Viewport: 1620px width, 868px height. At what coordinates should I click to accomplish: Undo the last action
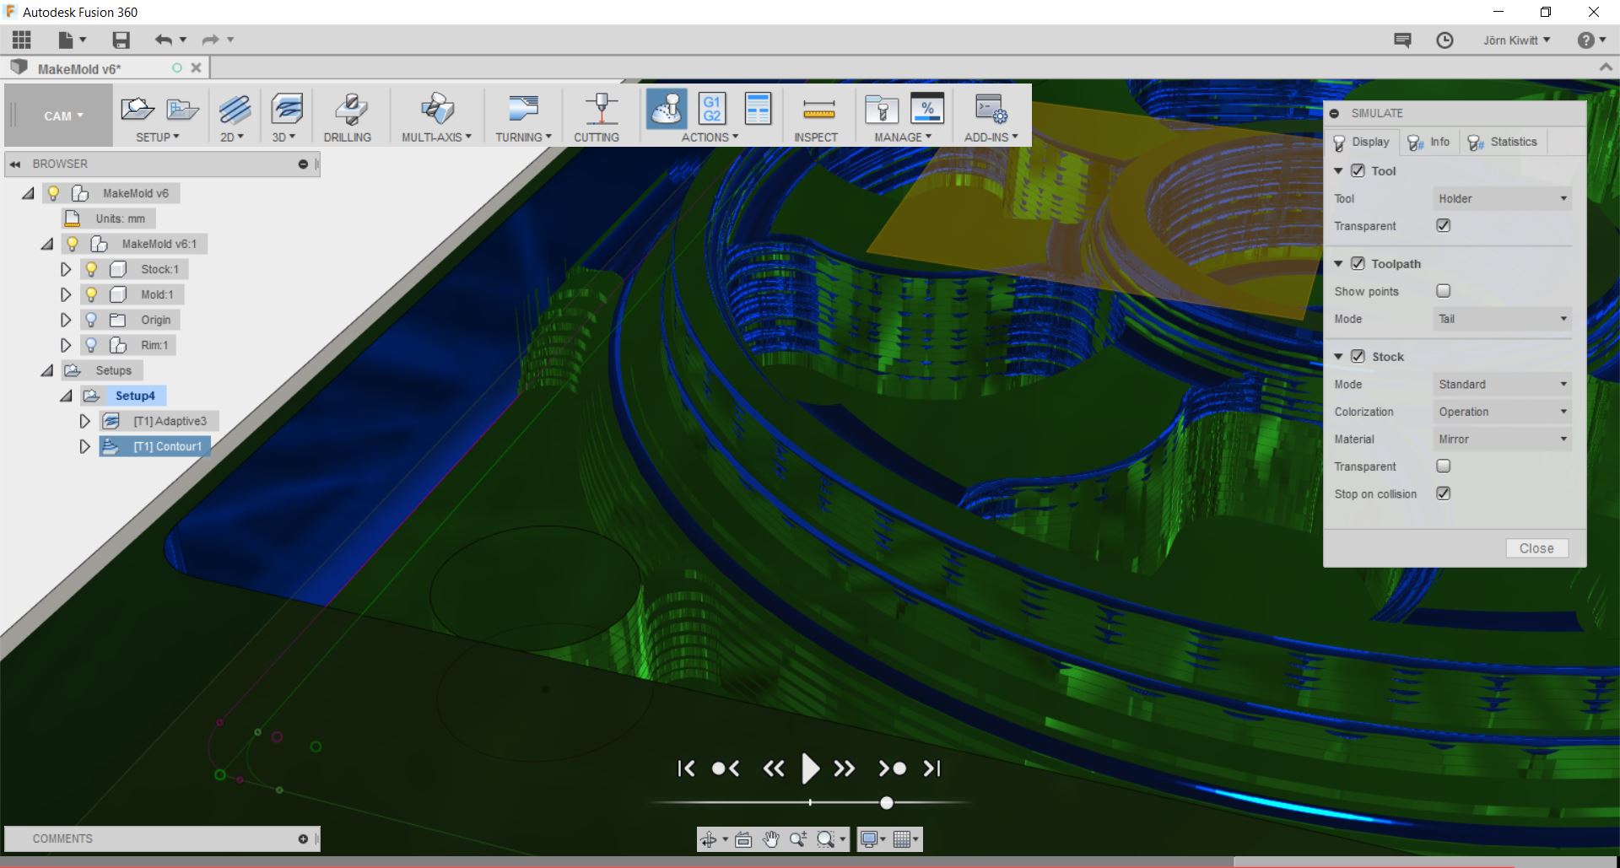click(x=163, y=40)
